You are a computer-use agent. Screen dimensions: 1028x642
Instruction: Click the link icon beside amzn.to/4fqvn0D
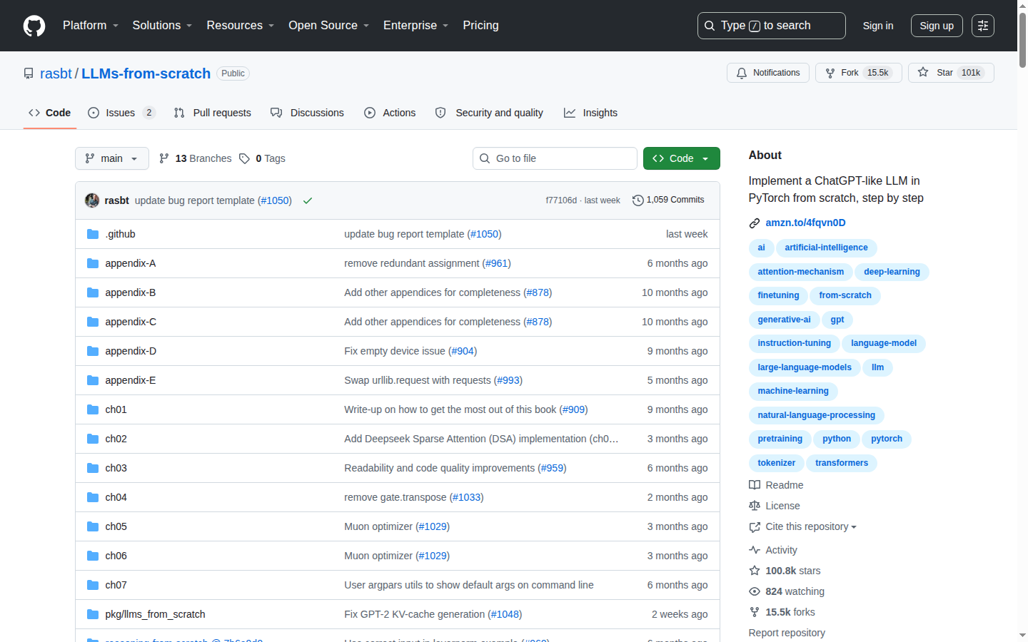tap(755, 223)
